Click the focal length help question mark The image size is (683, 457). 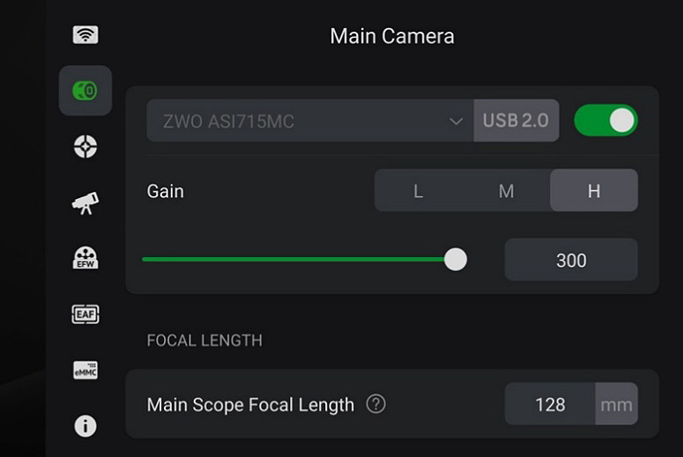tap(376, 404)
